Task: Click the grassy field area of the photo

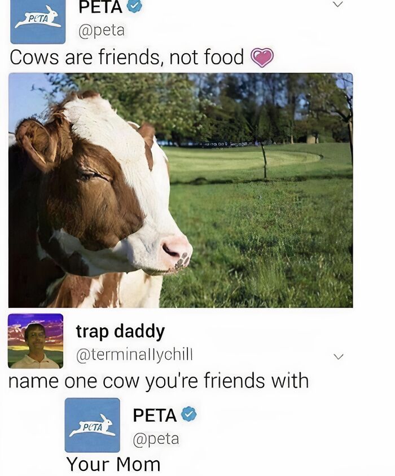Action: click(x=261, y=231)
